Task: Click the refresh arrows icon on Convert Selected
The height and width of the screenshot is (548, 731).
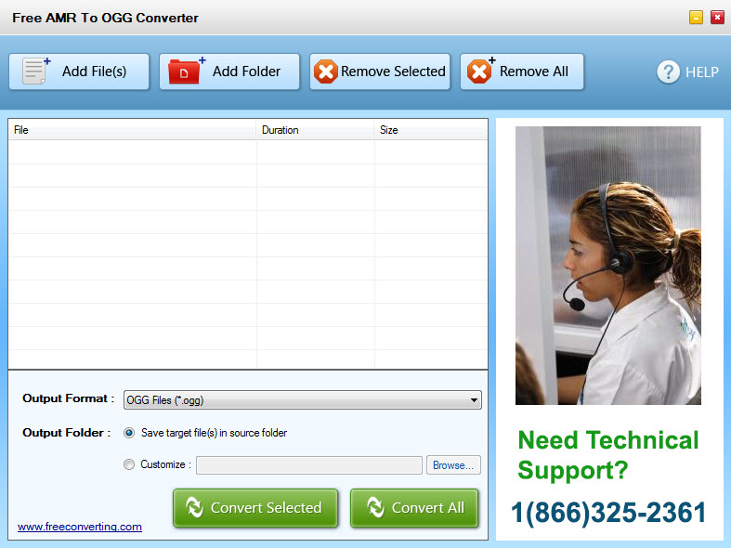Action: [194, 507]
